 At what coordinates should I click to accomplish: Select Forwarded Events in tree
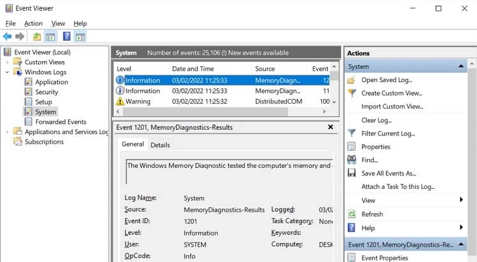pyautogui.click(x=61, y=121)
